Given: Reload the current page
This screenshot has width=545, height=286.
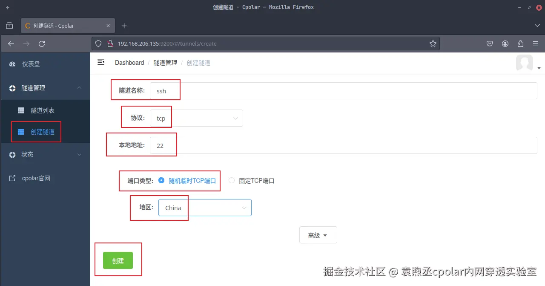Looking at the screenshot, I should tap(42, 43).
